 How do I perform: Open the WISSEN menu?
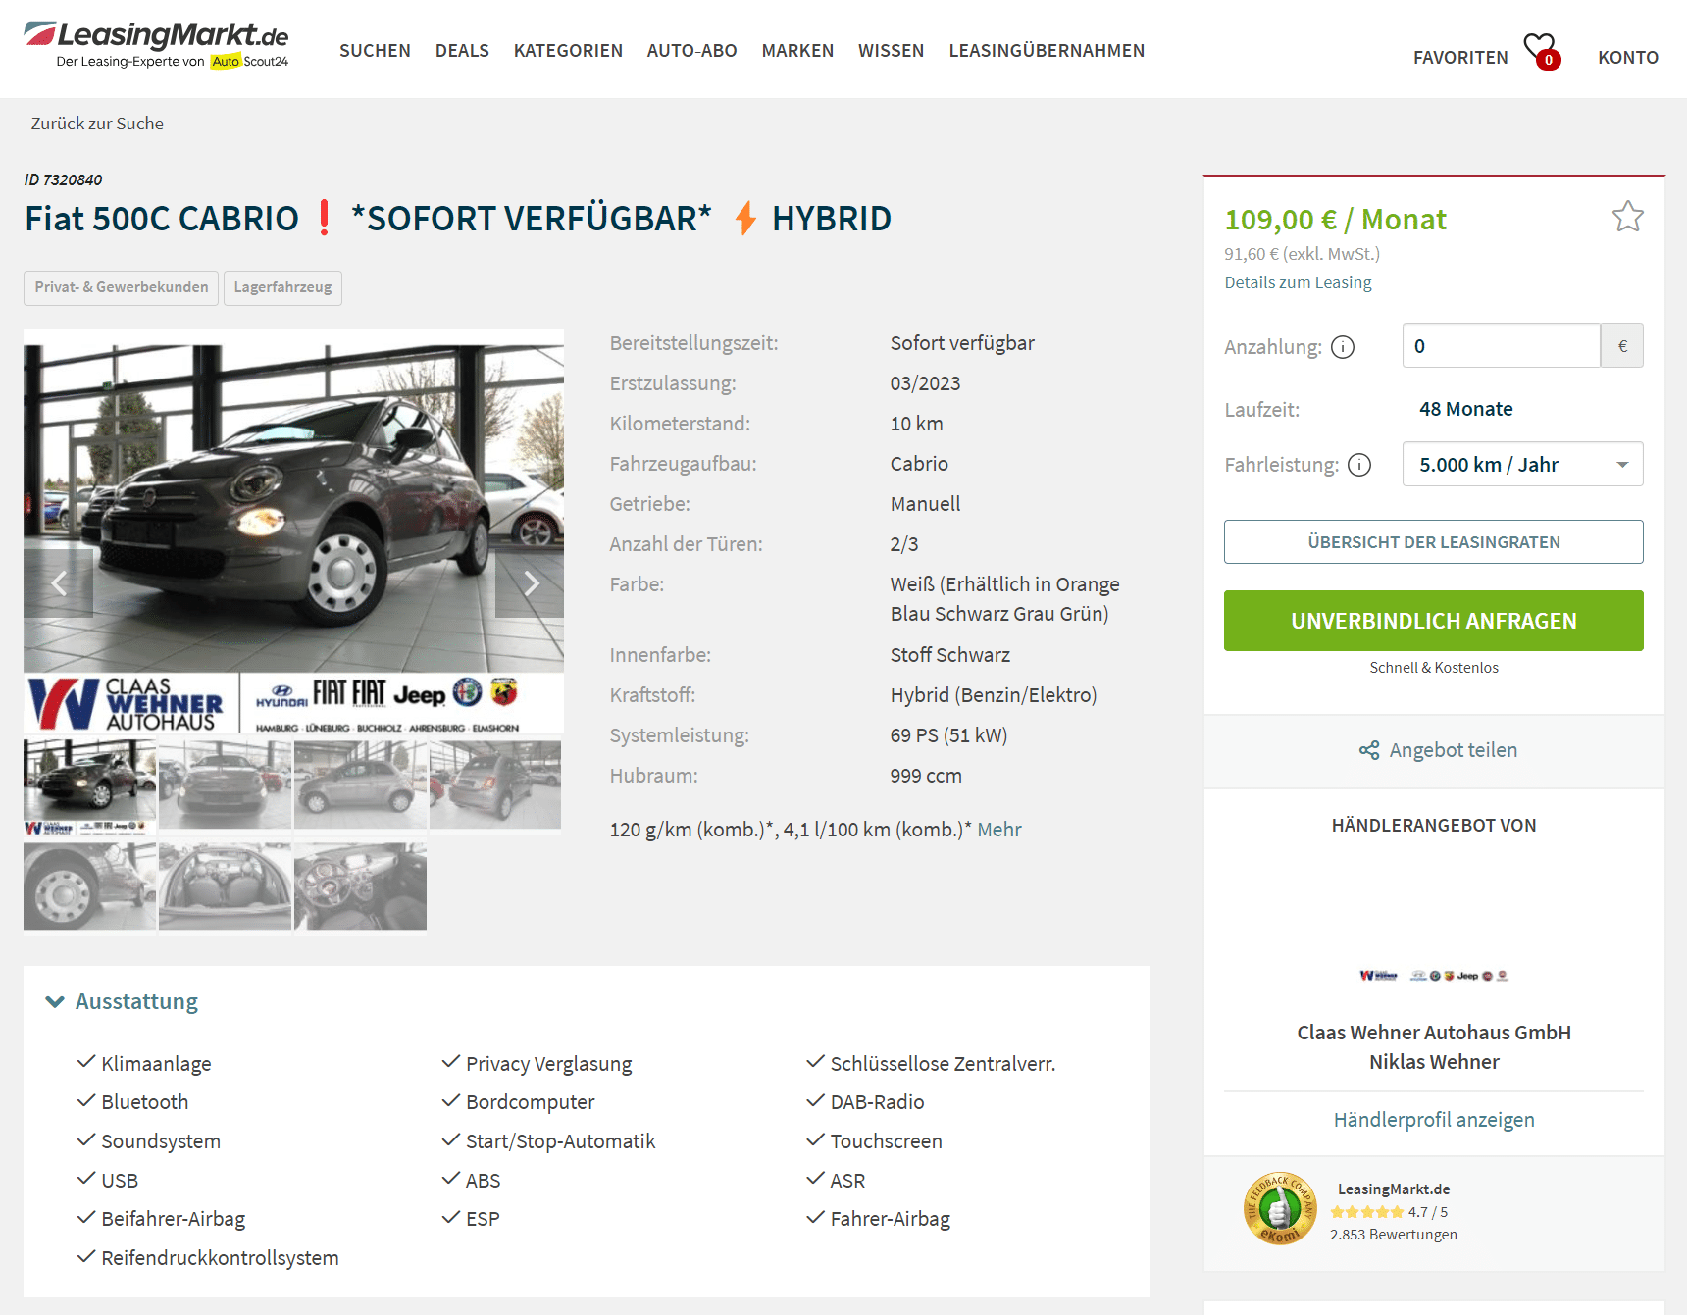point(891,51)
